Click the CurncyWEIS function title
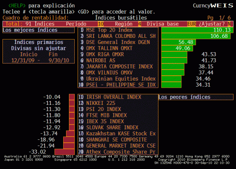 tap(213, 6)
